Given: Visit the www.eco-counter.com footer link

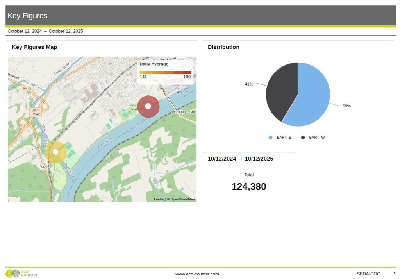Looking at the screenshot, I should 197,274.
